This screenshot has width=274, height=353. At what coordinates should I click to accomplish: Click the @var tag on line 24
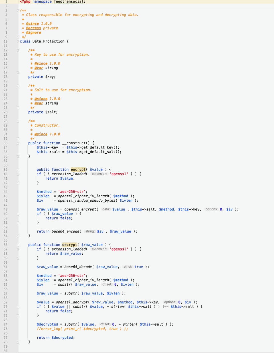click(x=39, y=103)
